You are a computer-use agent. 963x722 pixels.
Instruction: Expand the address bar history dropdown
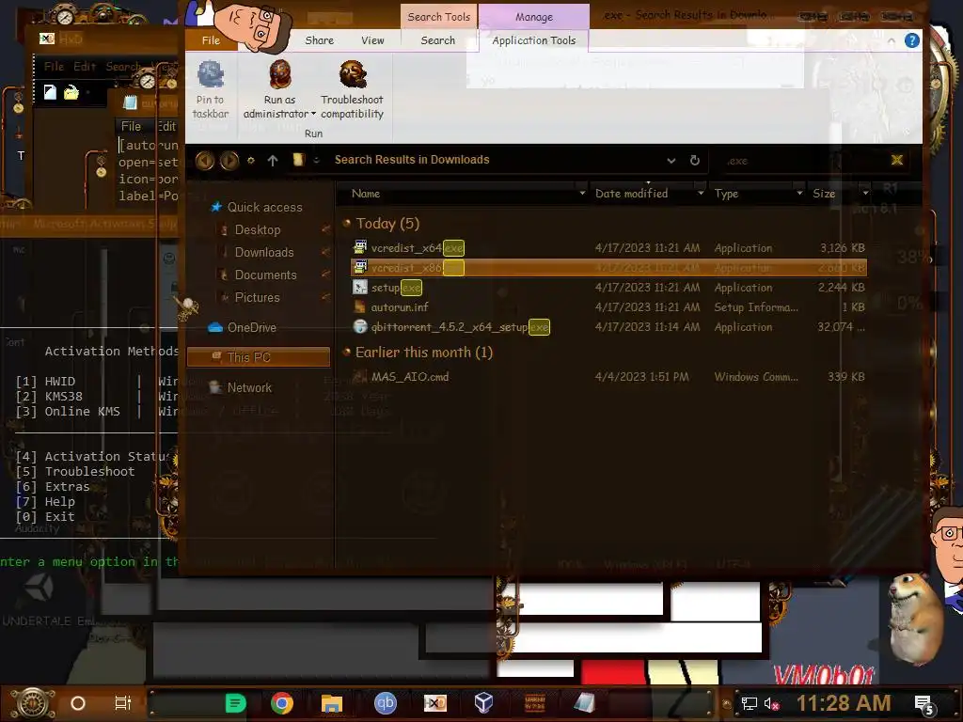(671, 160)
